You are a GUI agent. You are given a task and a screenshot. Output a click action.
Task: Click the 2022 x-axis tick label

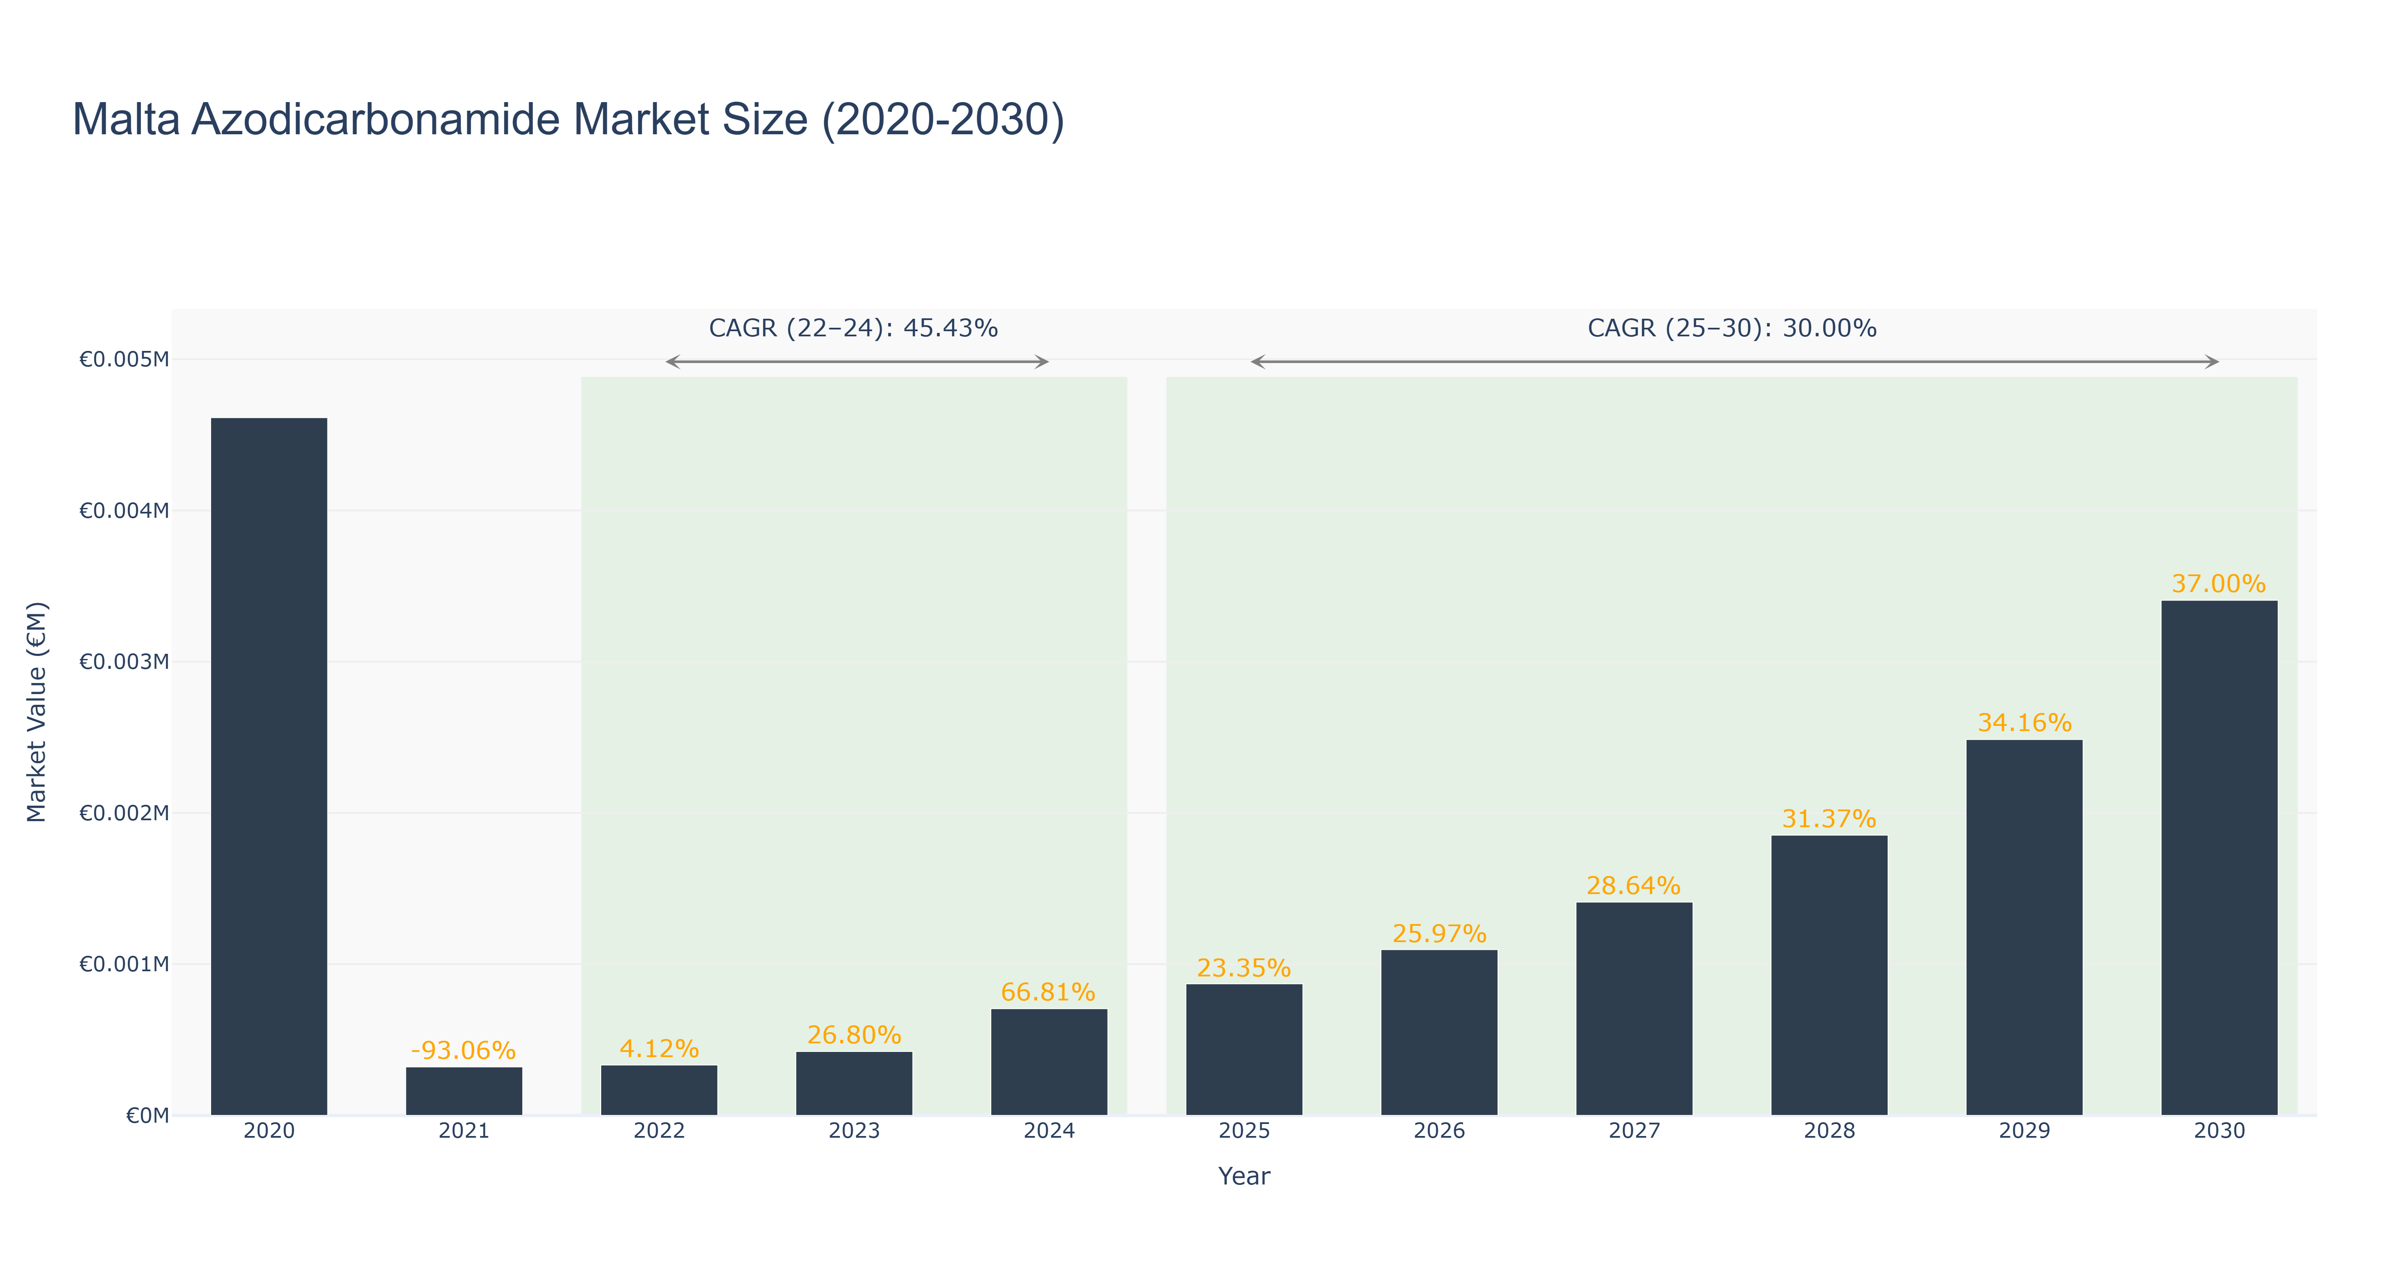pos(659,1131)
